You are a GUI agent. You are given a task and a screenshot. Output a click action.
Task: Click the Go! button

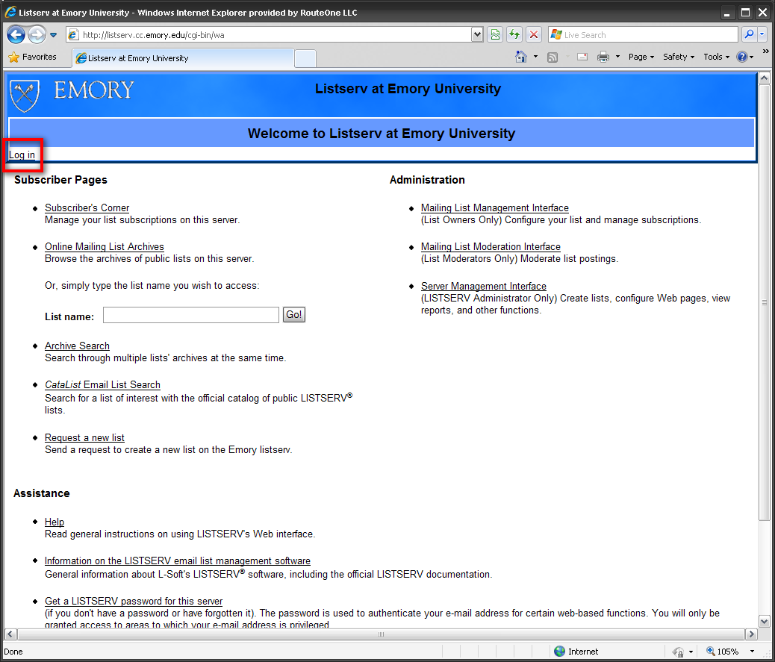(294, 315)
